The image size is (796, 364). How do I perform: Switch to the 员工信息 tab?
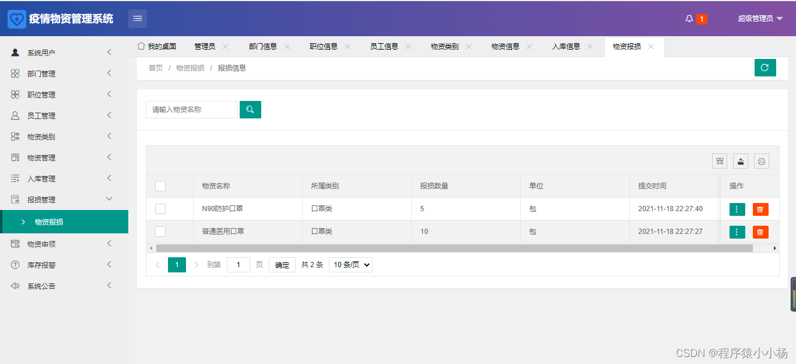click(384, 46)
